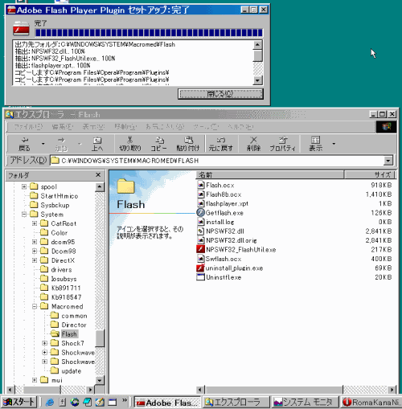Screen dimensions: 402x409
Task: Select the Swflash.ocx file icon
Action: click(x=201, y=259)
